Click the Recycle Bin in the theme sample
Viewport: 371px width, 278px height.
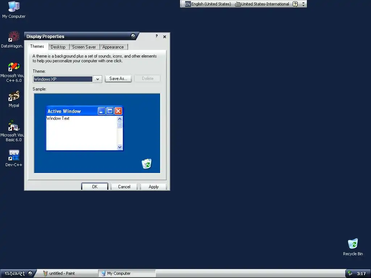click(147, 164)
